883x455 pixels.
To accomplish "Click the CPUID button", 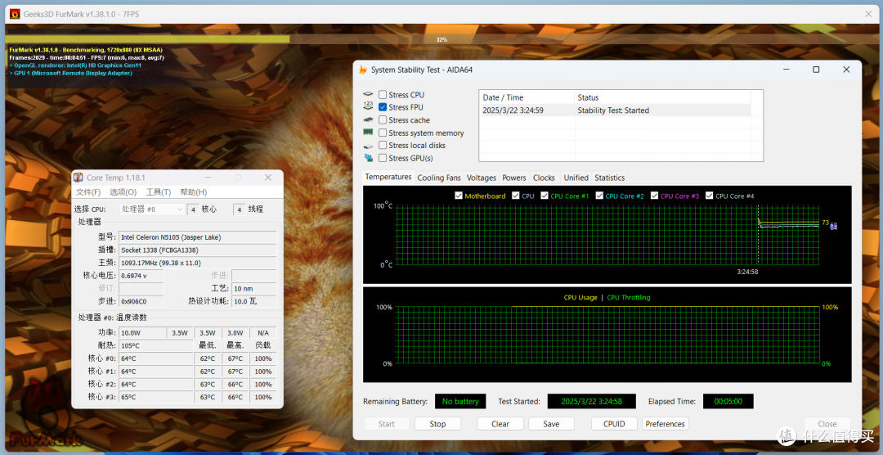I will coord(614,424).
